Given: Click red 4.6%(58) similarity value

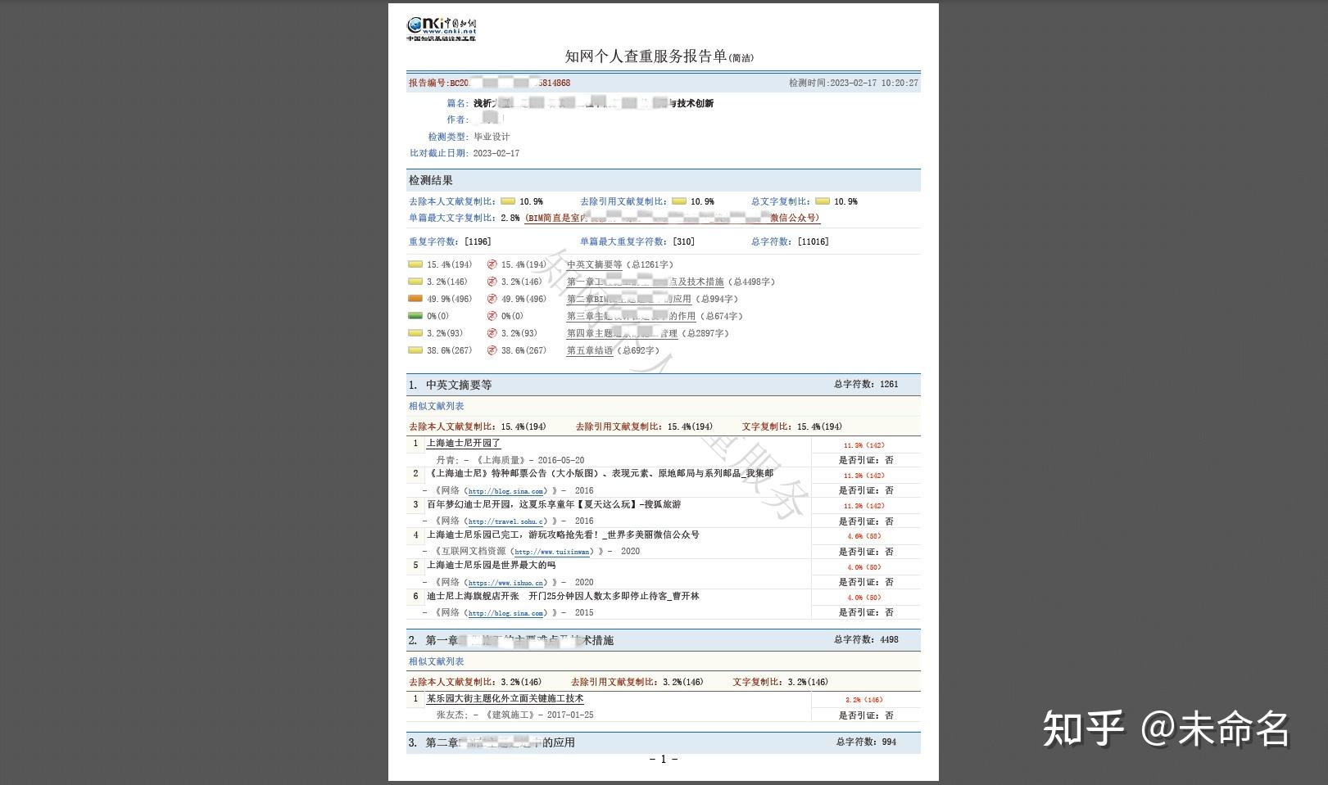Looking at the screenshot, I should coord(864,536).
